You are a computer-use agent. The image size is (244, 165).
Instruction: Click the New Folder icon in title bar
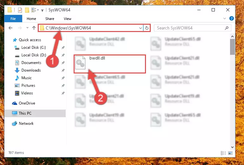[27, 10]
